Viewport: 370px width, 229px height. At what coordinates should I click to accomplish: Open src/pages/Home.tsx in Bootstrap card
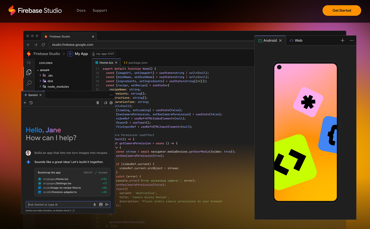coord(55,179)
